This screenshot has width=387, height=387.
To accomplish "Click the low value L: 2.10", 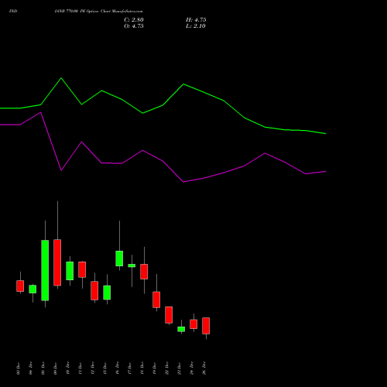I will (x=196, y=26).
